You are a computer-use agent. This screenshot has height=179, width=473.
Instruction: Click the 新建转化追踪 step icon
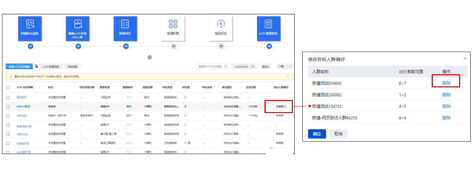30,24
